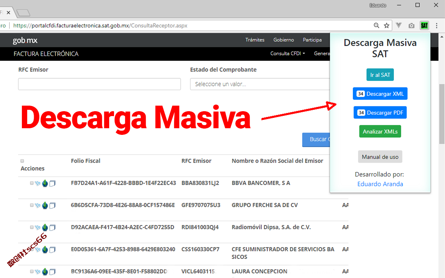
Task: Click the Descargar XML button
Action: (x=380, y=94)
